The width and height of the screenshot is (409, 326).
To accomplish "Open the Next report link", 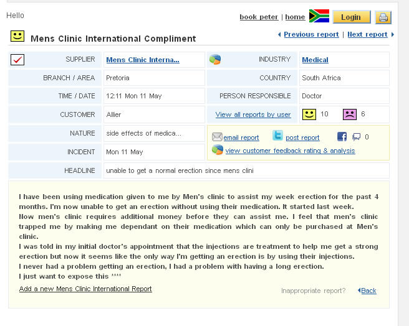I will (367, 34).
